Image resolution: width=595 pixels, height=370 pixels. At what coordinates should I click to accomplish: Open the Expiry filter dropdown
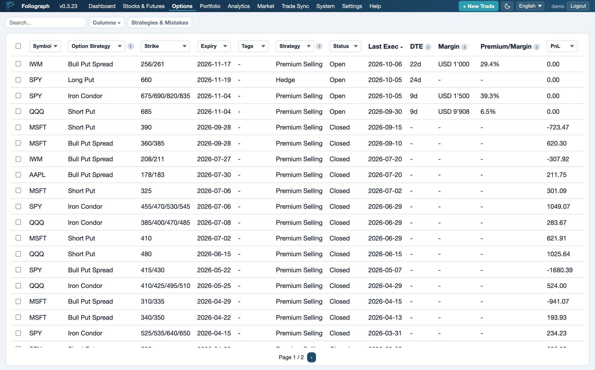[214, 46]
